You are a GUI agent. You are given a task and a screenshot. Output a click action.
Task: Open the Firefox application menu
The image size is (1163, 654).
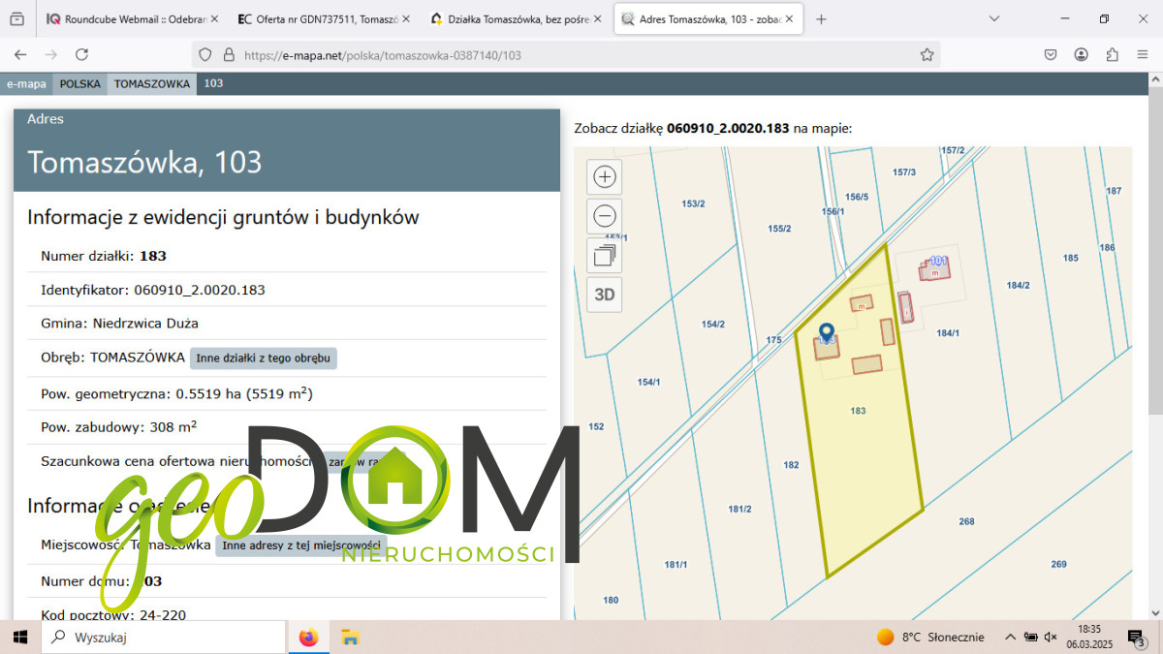1143,55
